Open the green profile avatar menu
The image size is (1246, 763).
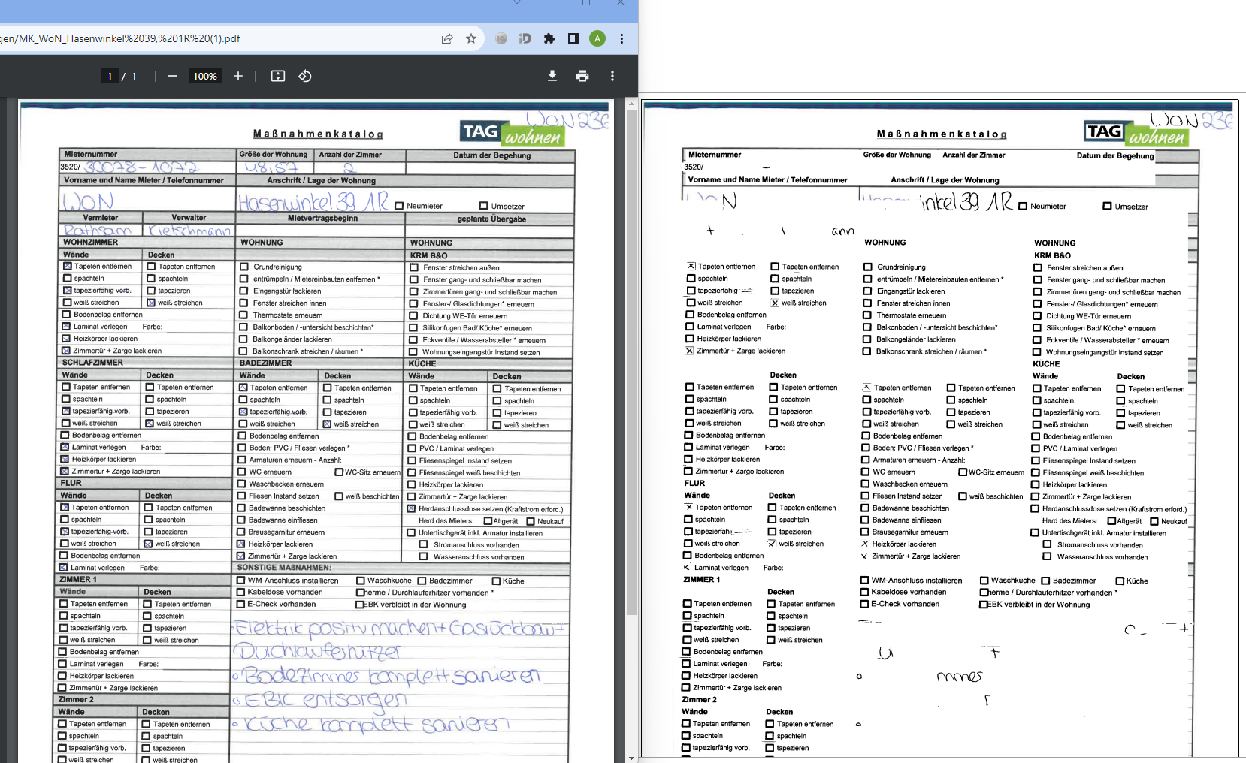(x=597, y=38)
